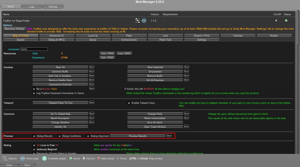
Task: Click Bind next to Preview Results
Action: [169, 136]
